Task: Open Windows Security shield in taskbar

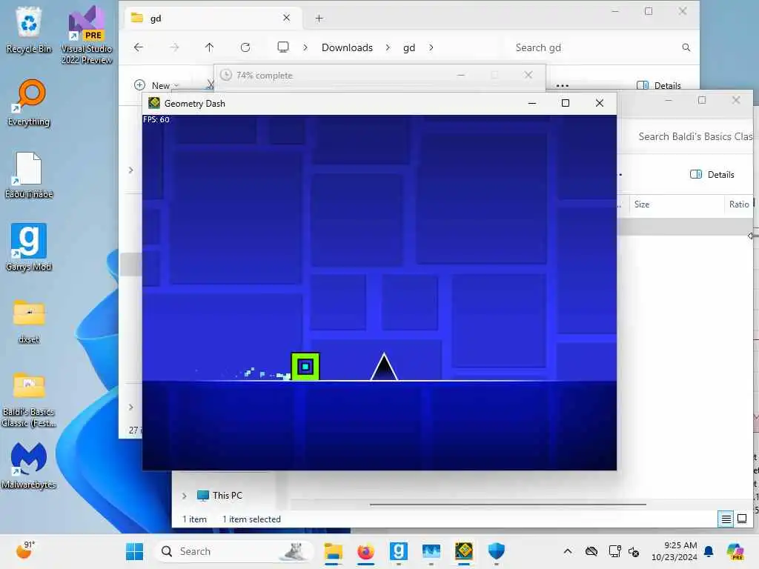Action: click(x=496, y=551)
